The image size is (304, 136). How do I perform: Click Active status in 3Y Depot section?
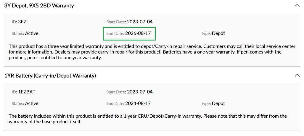pyautogui.click(x=32, y=33)
